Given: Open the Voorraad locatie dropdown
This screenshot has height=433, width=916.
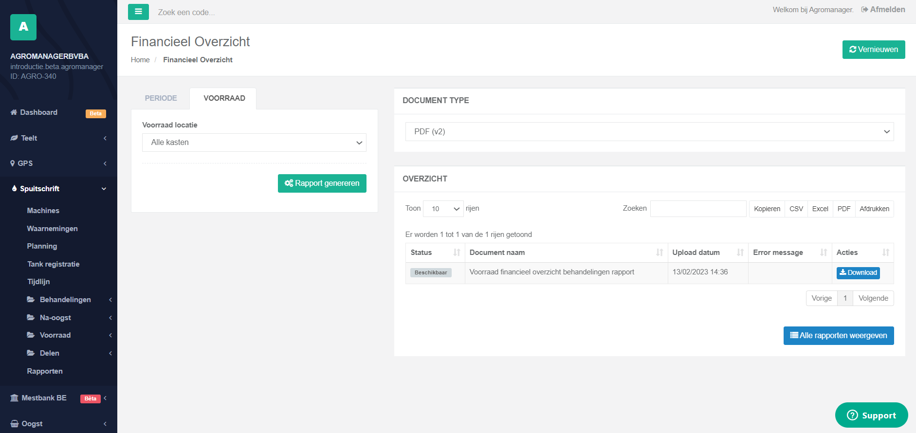Looking at the screenshot, I should coord(254,143).
